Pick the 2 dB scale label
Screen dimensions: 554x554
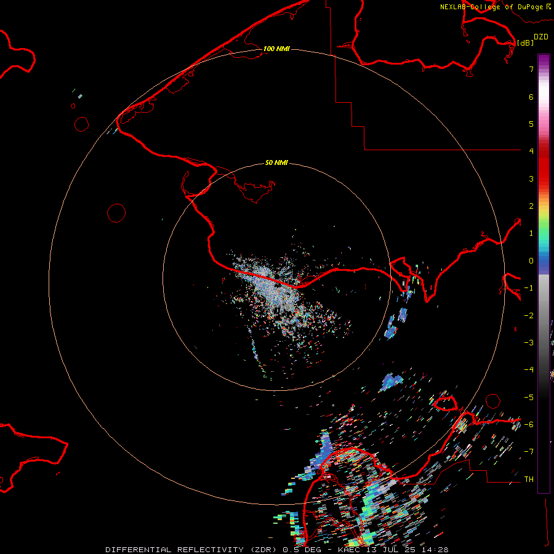pos(531,206)
